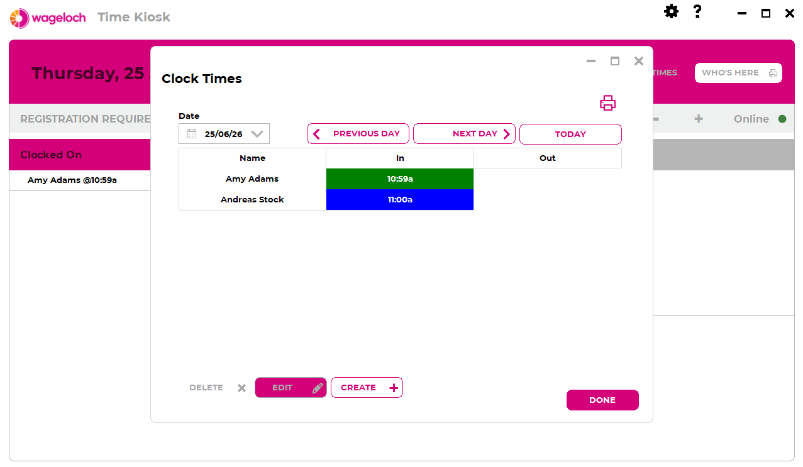Select the Amy Adams name cell
This screenshot has width=803, height=467.
click(252, 179)
